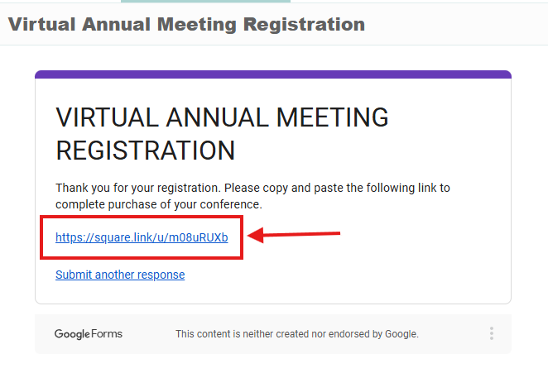548x373 pixels.
Task: Click the REGISTRATION word in form title
Action: [x=145, y=151]
